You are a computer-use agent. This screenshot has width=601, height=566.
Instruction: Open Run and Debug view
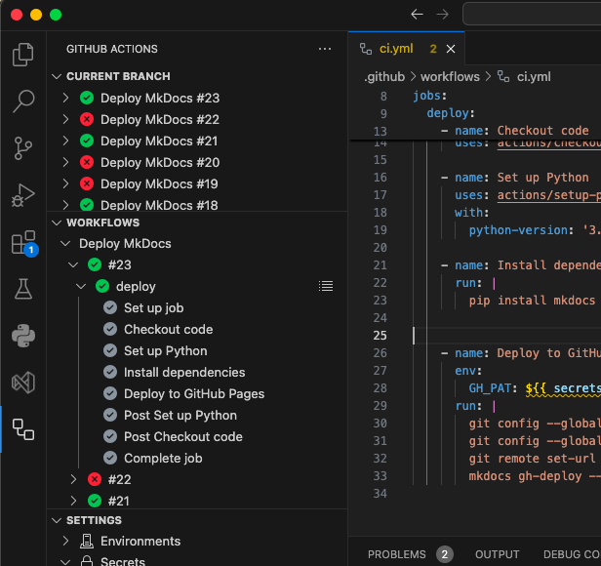point(23,195)
